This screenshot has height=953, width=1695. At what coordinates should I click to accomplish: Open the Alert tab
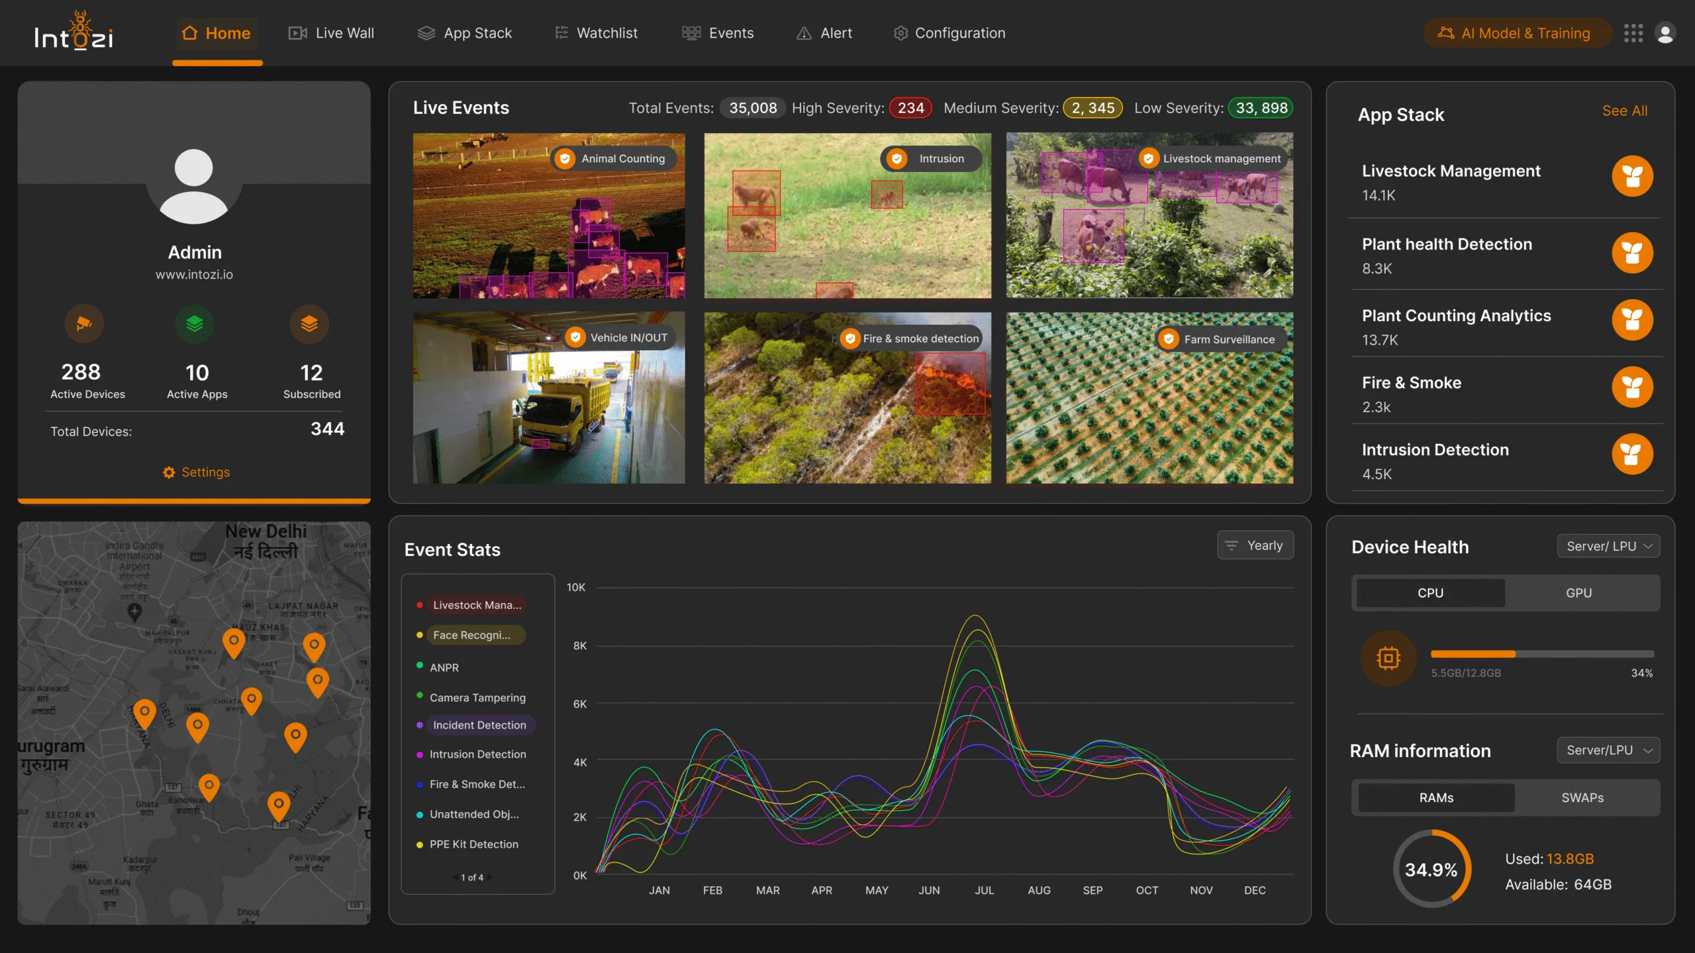(824, 33)
